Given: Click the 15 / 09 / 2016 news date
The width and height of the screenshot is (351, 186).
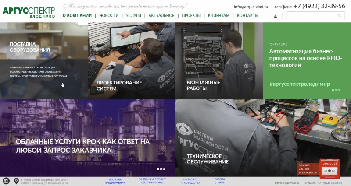Looking at the screenshot, I should pos(278,44).
